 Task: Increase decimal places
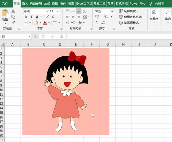tap(97, 23)
